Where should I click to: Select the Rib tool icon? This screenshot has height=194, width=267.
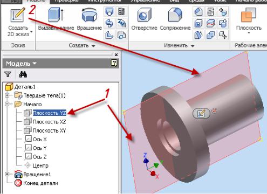click(109, 35)
